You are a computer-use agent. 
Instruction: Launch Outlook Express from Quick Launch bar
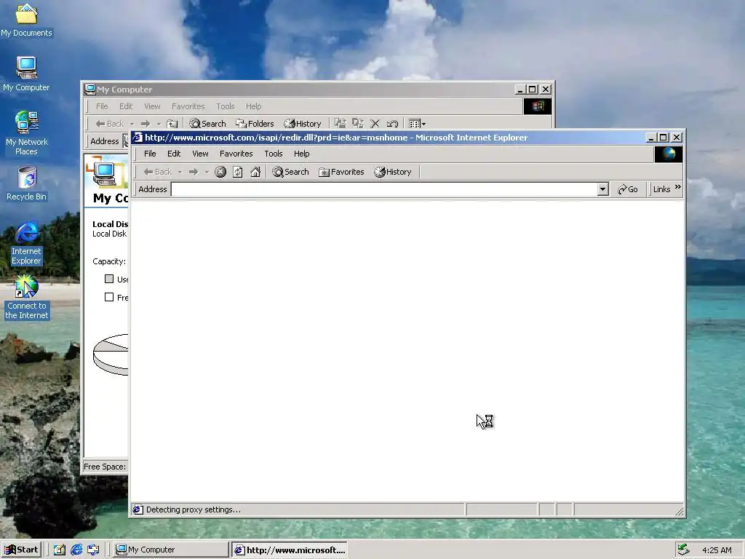click(93, 550)
